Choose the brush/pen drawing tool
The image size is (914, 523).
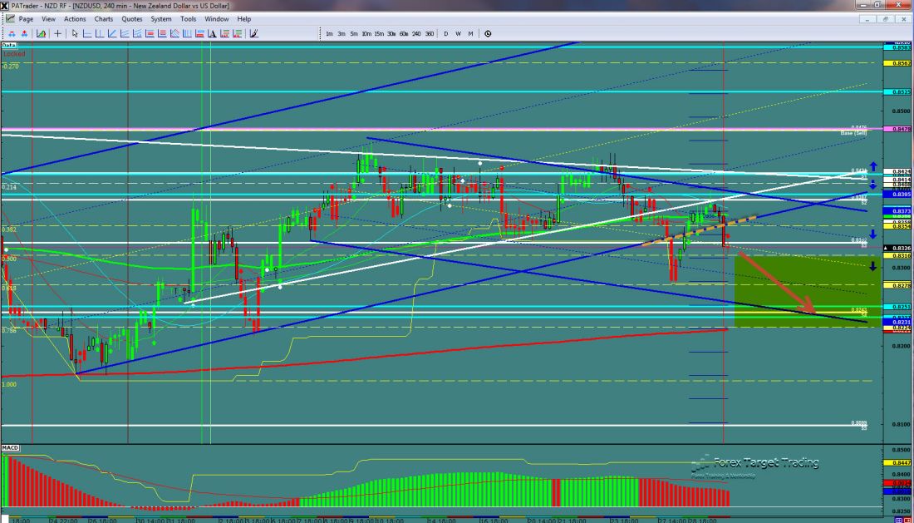click(253, 34)
